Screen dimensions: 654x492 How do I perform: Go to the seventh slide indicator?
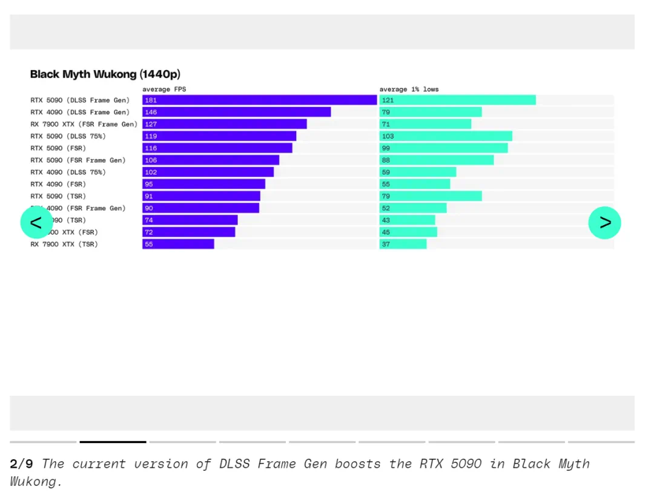[x=461, y=442]
